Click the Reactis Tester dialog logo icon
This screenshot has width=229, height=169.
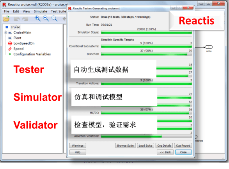70,8
